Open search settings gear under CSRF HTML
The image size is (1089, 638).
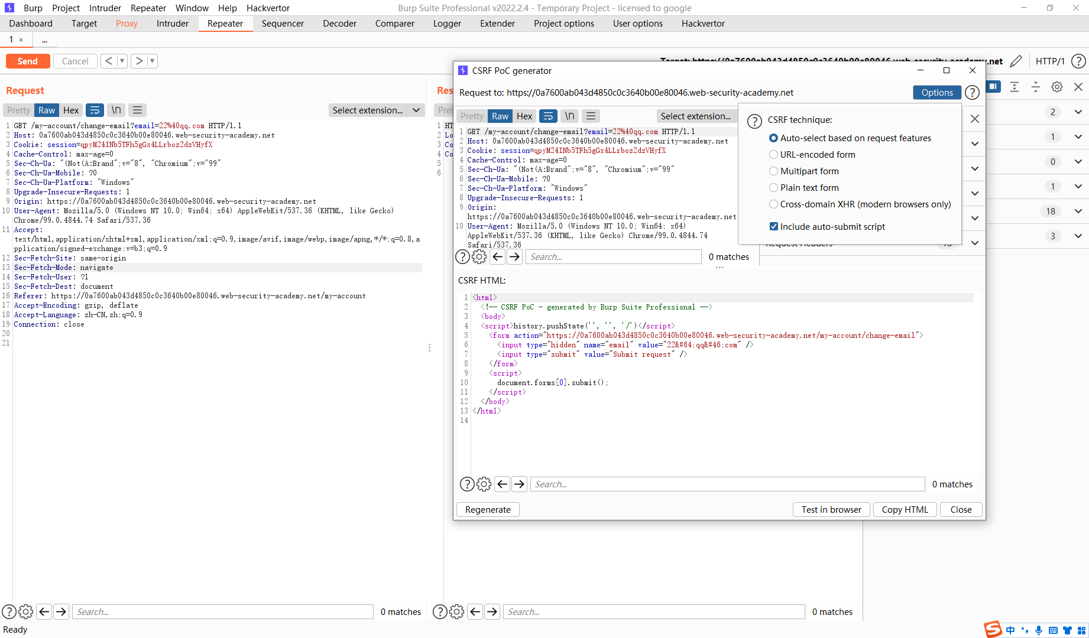click(484, 484)
